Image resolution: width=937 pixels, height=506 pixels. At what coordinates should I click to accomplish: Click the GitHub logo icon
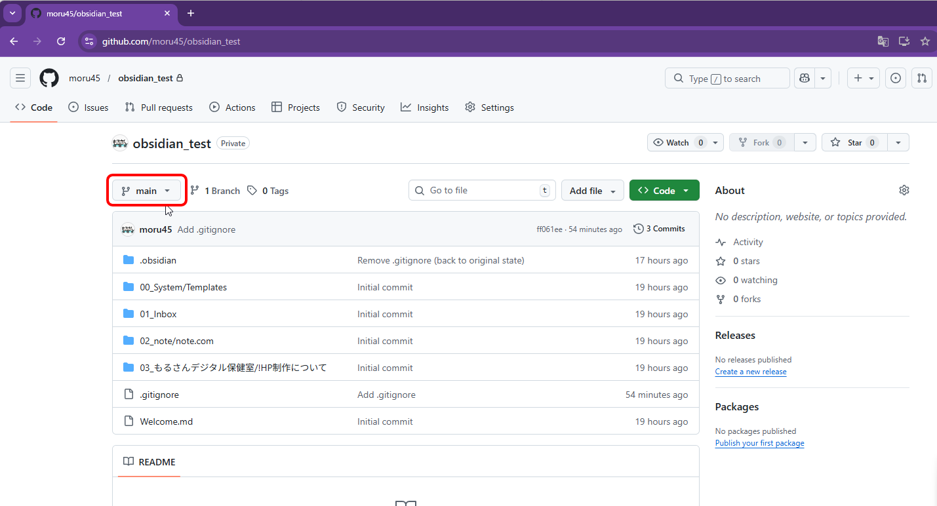point(49,78)
